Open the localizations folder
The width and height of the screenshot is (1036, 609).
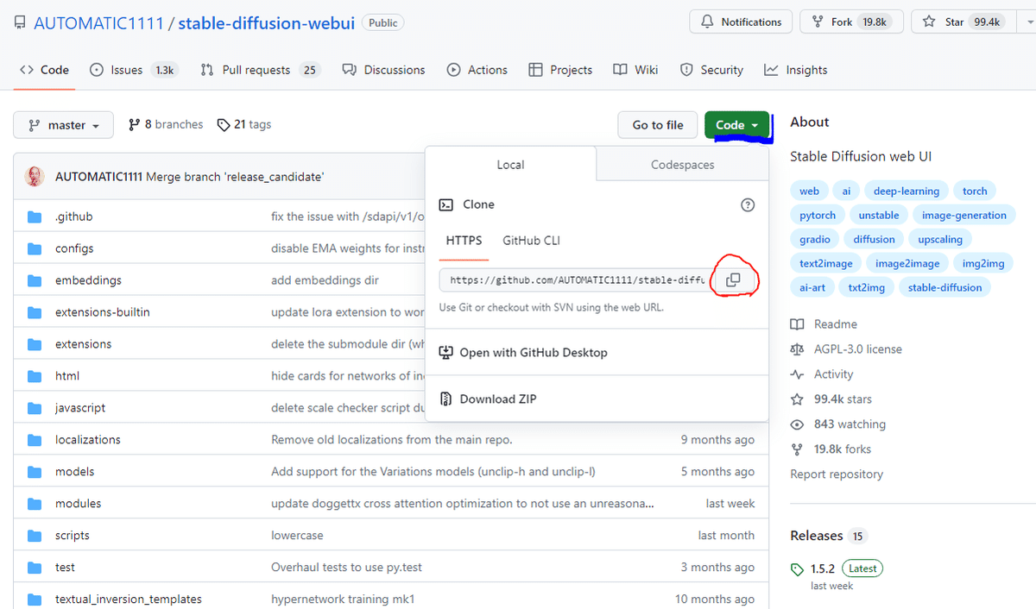88,440
